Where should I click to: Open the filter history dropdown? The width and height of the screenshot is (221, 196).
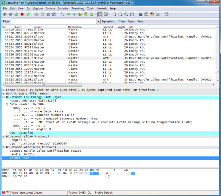[x=99, y=22]
